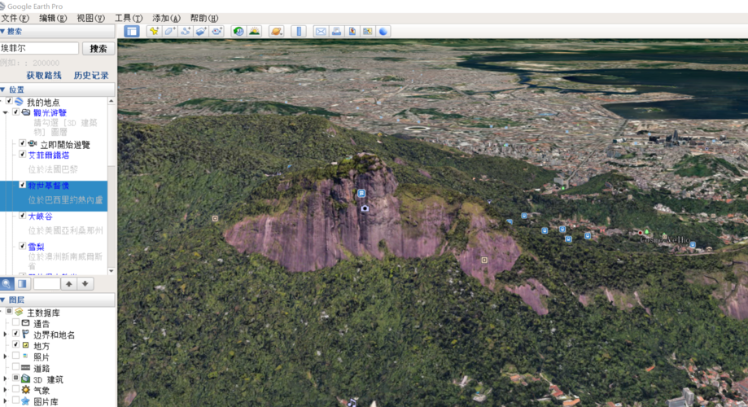Open the 文件(F) menu
The width and height of the screenshot is (748, 407).
(15, 18)
